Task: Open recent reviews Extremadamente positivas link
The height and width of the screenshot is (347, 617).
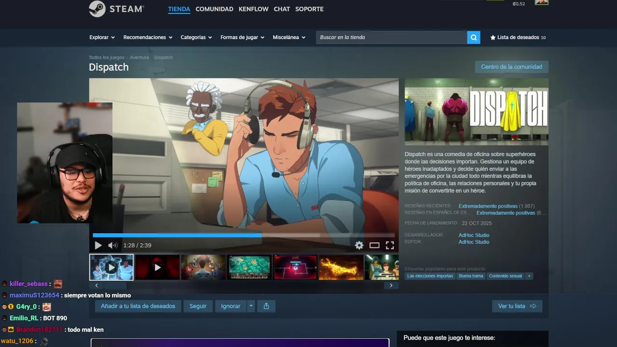Action: [488, 206]
